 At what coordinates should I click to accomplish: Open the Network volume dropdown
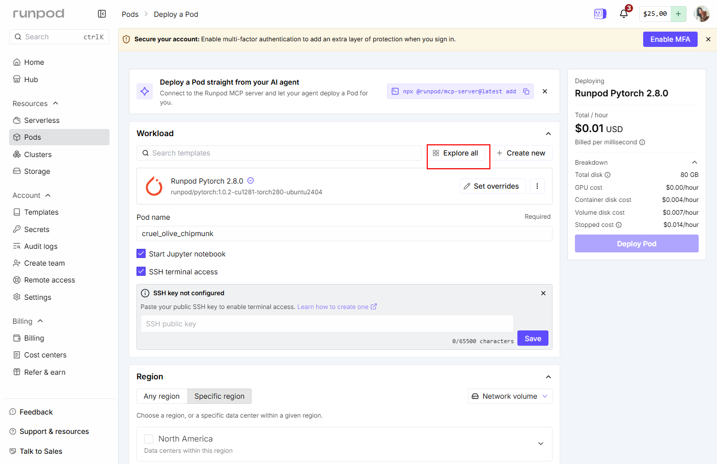tap(510, 396)
